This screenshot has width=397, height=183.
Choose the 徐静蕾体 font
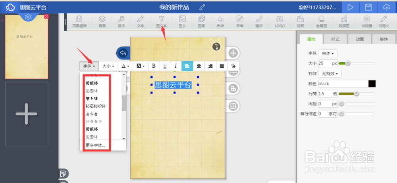point(94,122)
